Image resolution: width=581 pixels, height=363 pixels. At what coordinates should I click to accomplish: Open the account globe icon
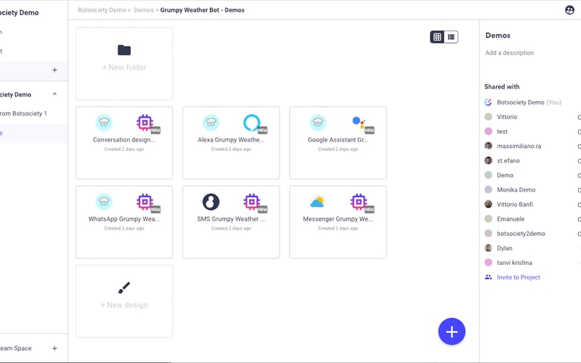click(569, 10)
